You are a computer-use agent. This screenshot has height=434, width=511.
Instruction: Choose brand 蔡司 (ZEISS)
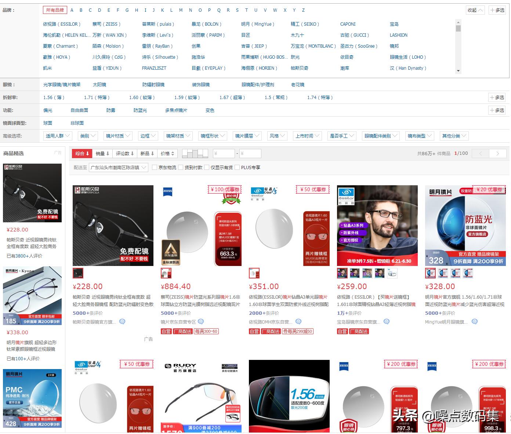(106, 24)
